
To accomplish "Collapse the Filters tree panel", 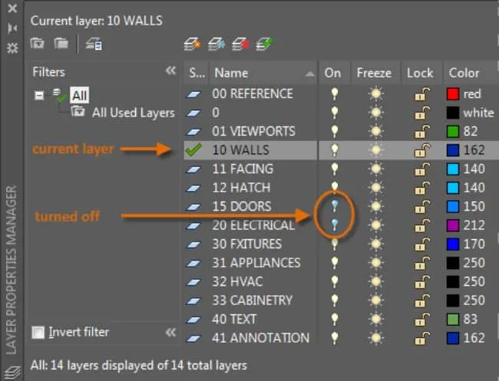I will [x=171, y=71].
